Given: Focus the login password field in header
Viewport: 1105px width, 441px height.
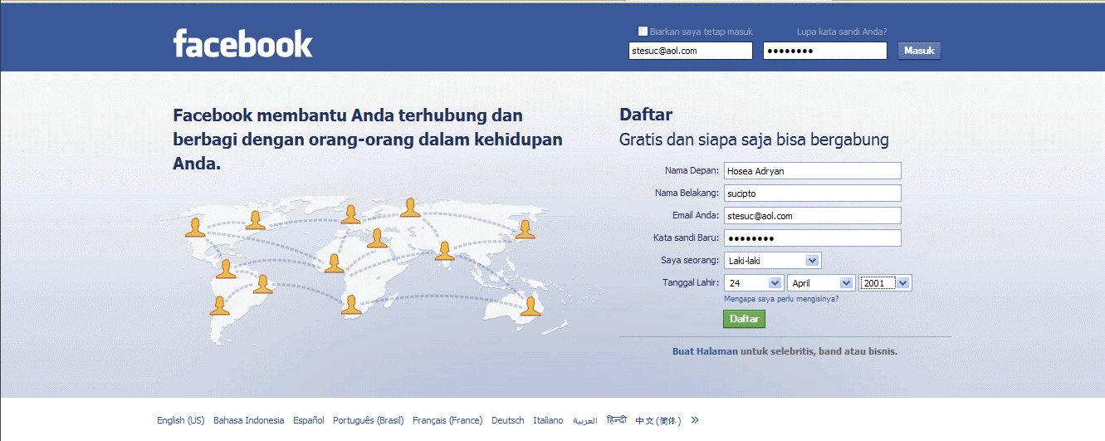Looking at the screenshot, I should tap(825, 51).
